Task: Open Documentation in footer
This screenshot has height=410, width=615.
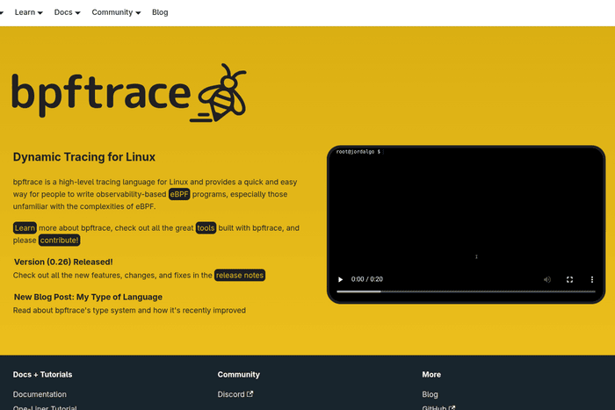Action: coord(40,394)
